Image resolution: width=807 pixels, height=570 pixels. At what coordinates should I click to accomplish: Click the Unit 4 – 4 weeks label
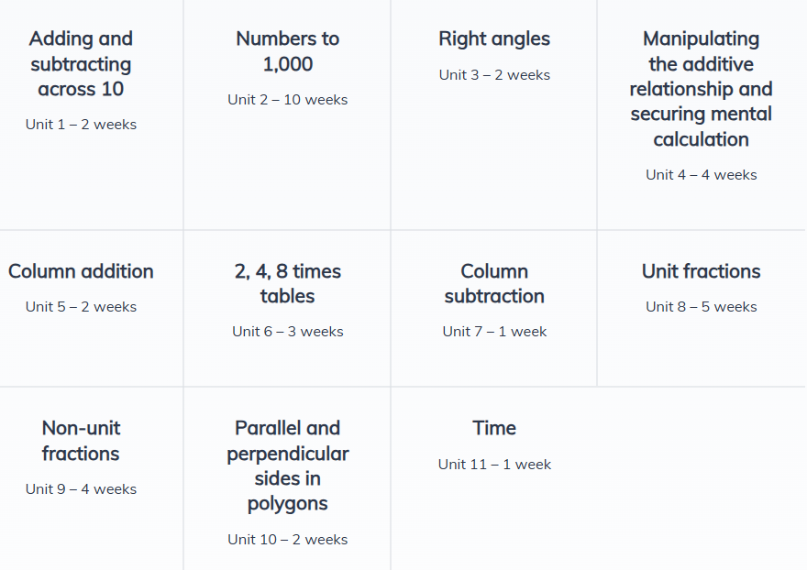[x=701, y=175]
